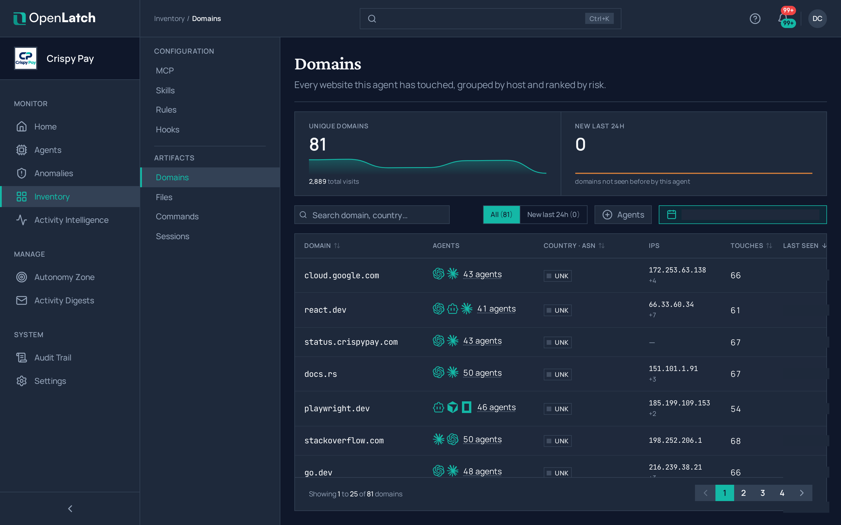Open the Skills configuration page

[210, 90]
